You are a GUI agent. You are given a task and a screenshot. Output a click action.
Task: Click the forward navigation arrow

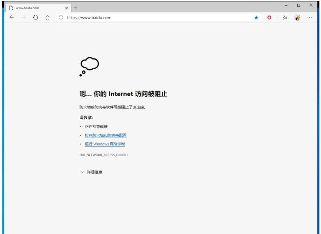click(24, 17)
